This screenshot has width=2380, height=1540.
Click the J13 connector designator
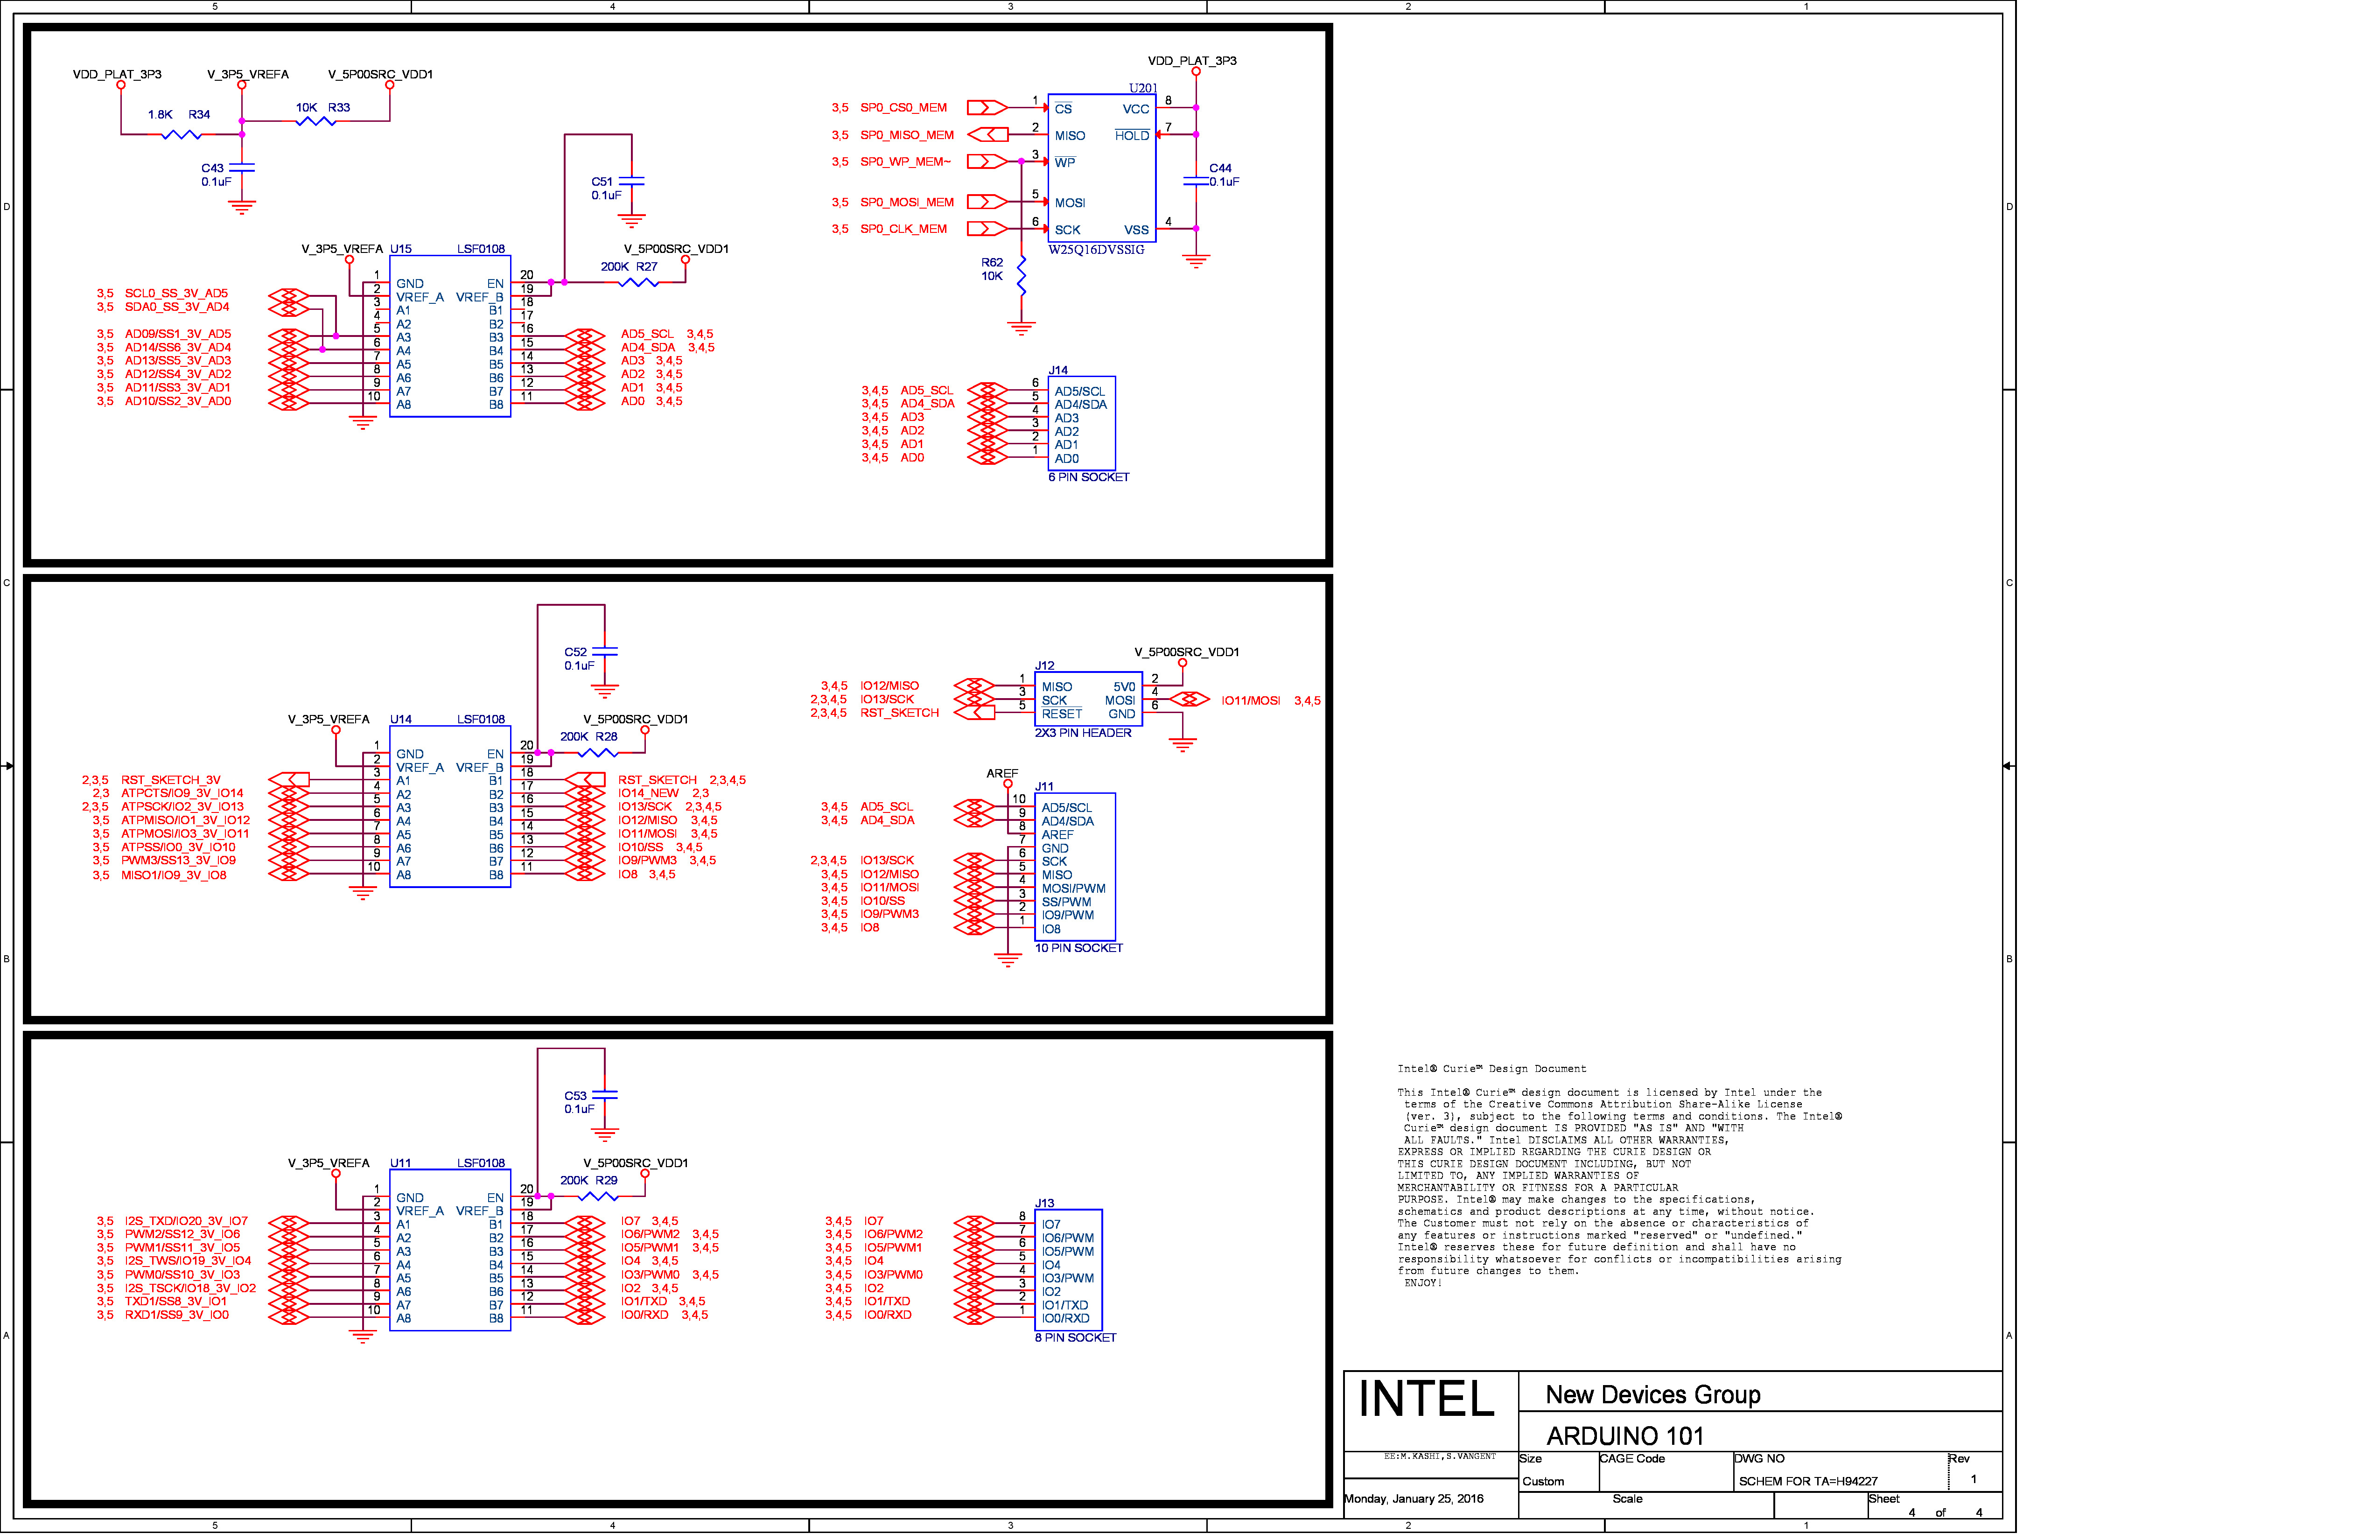[x=1046, y=1205]
